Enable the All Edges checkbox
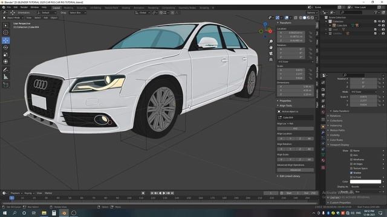Image resolution: width=387 pixels, height=217 pixels. coord(351,164)
